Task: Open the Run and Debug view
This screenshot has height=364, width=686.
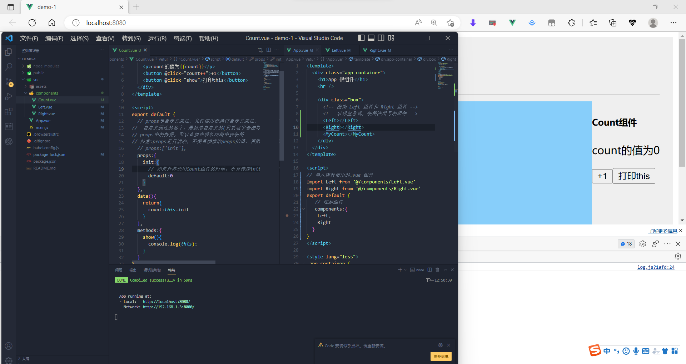Action: (x=9, y=96)
